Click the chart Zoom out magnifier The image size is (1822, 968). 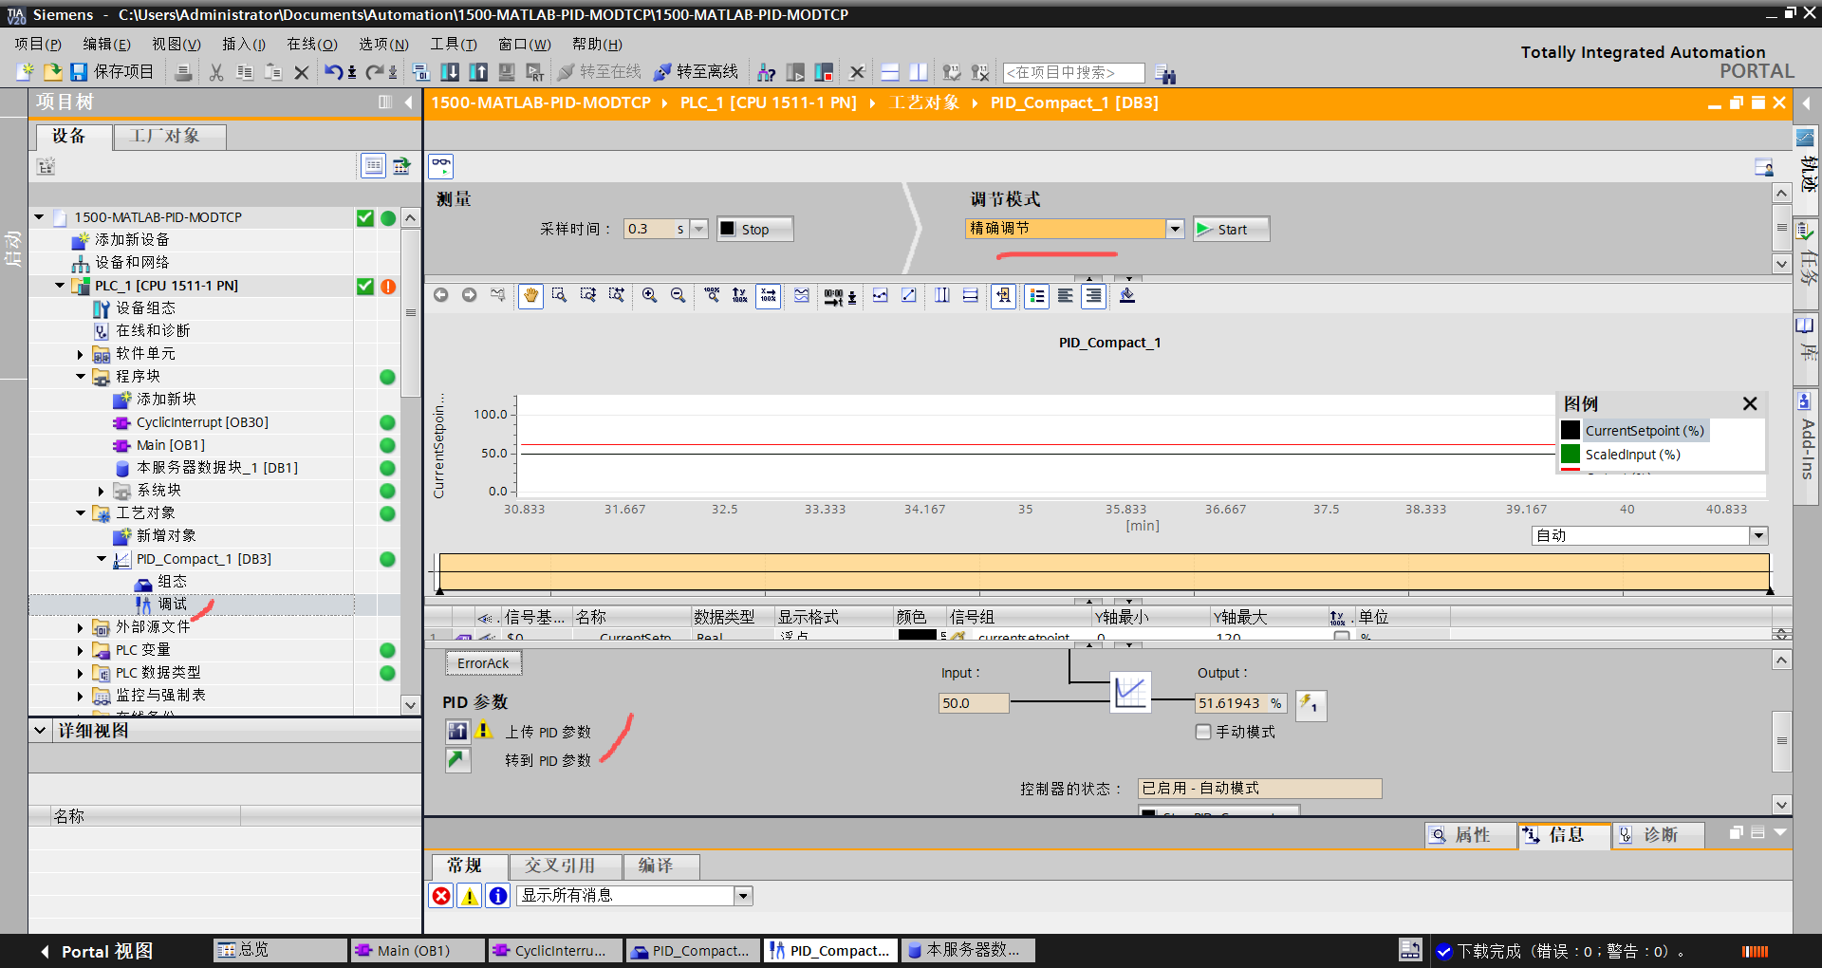click(x=678, y=296)
